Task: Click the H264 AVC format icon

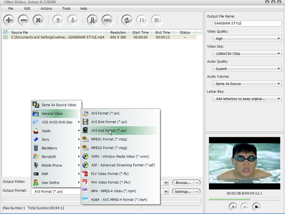Action: pyautogui.click(x=85, y=199)
